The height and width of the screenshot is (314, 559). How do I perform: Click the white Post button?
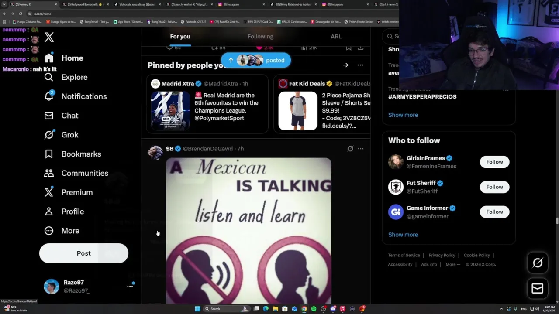click(84, 253)
